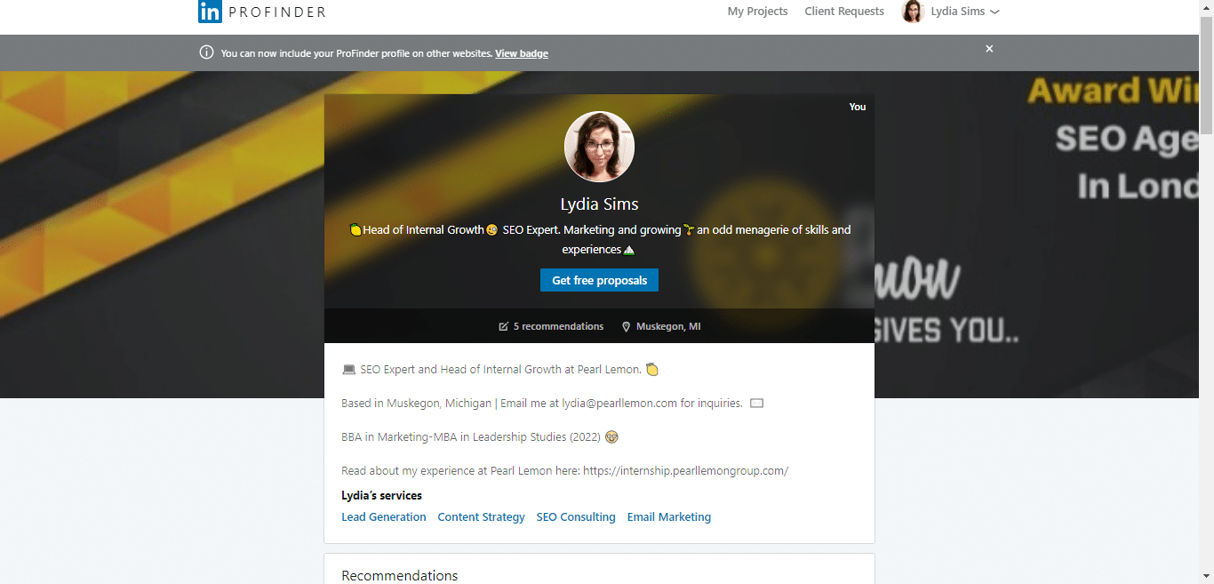Viewport: 1214px width, 584px height.
Task: Click the Muskegon, MI location text
Action: tap(668, 326)
